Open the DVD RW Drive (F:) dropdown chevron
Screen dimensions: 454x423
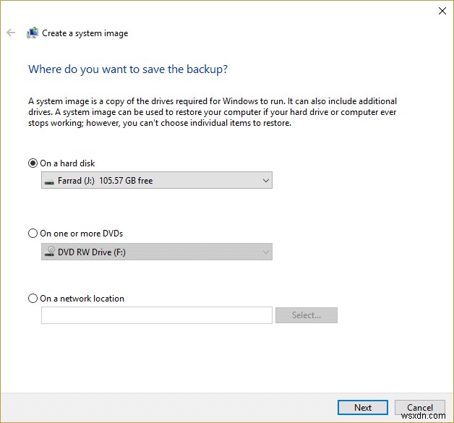266,252
